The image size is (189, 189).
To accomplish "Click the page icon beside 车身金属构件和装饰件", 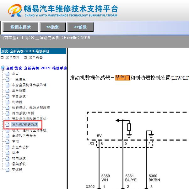I will pyautogui.click(x=7, y=85).
